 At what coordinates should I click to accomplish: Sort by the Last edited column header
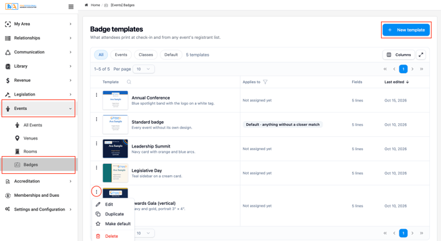click(396, 82)
